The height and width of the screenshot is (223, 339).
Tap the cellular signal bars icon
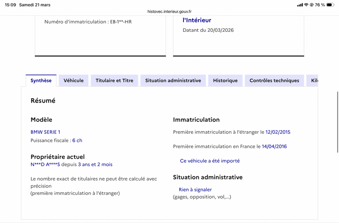click(x=300, y=5)
